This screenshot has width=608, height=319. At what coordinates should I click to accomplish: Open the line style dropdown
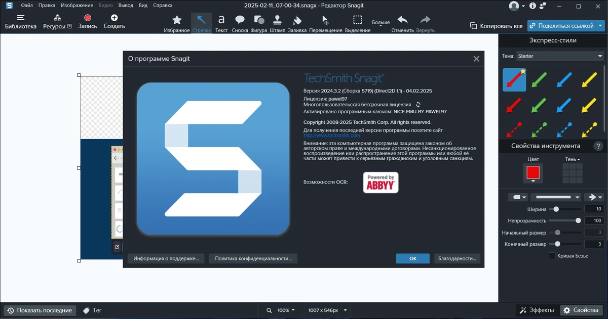tap(556, 197)
